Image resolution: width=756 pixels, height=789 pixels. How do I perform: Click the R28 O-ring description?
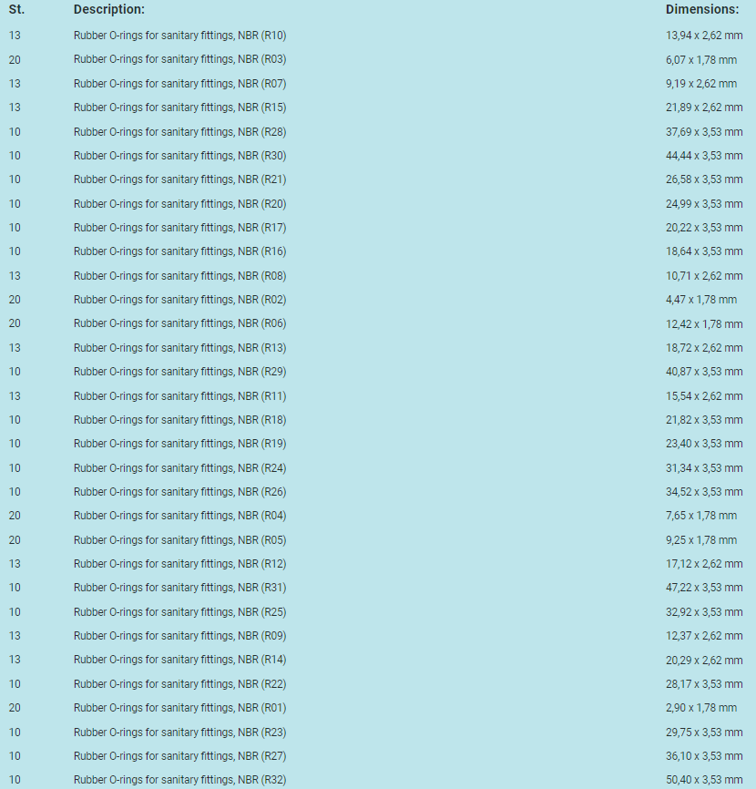click(x=179, y=132)
